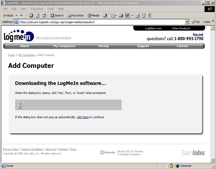Go to the My Computers navigation tab
Viewport: 216px width, 169px height.
pyautogui.click(x=64, y=46)
